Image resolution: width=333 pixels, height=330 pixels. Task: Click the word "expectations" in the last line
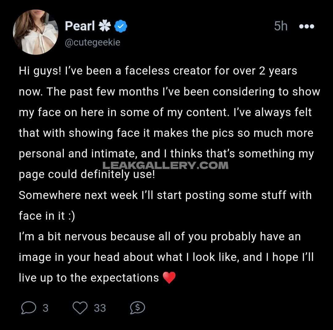click(x=125, y=278)
